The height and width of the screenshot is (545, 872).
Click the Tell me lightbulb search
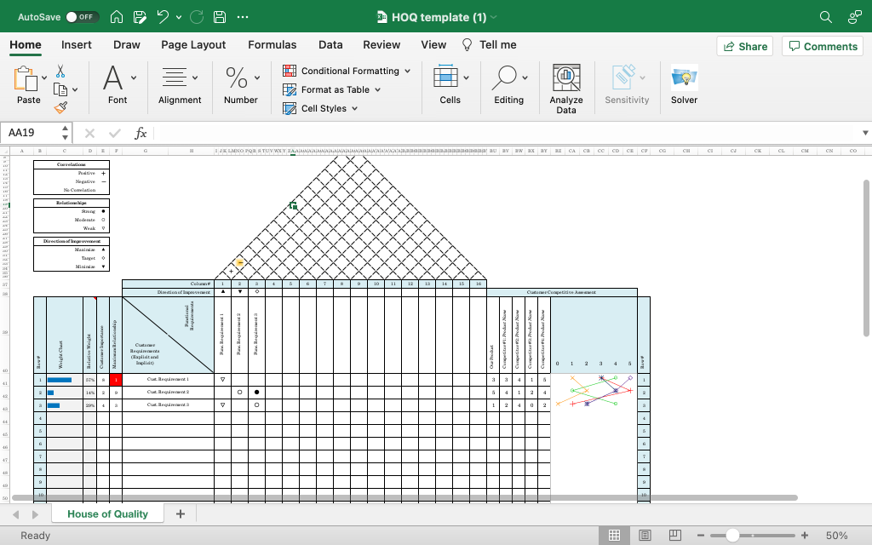(x=490, y=45)
